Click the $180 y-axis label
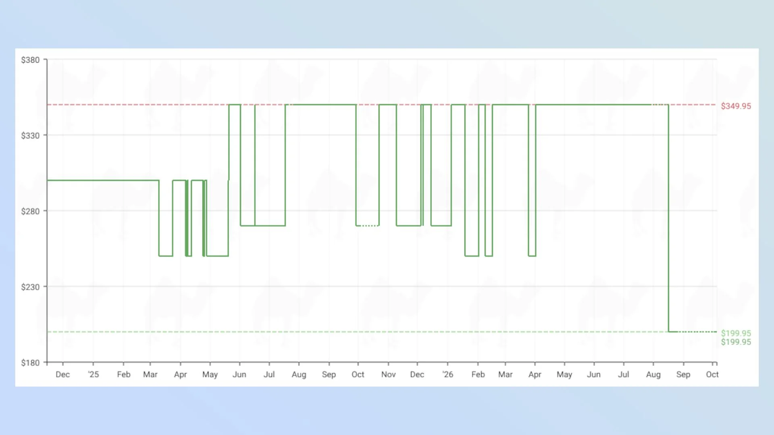774x435 pixels. 30,363
